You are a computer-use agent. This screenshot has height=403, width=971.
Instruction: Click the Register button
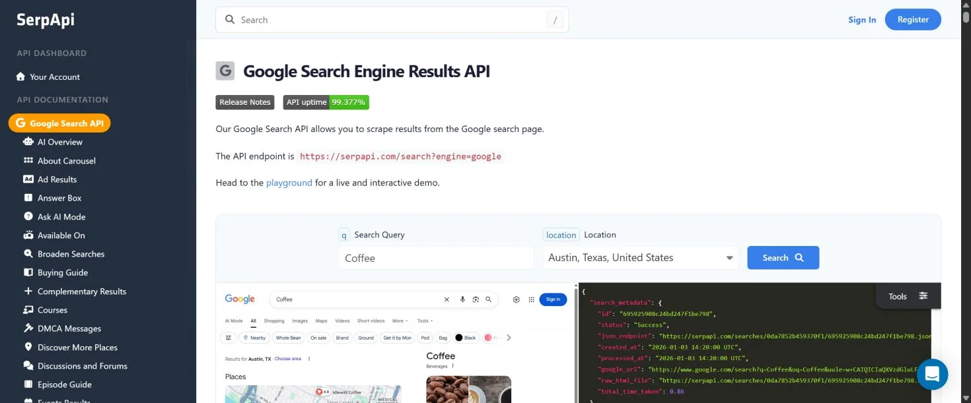click(913, 20)
